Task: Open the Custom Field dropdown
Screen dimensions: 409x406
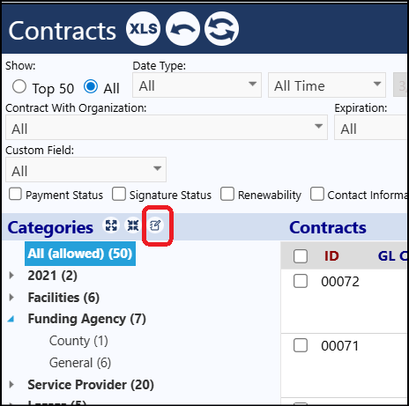Action: (x=86, y=170)
